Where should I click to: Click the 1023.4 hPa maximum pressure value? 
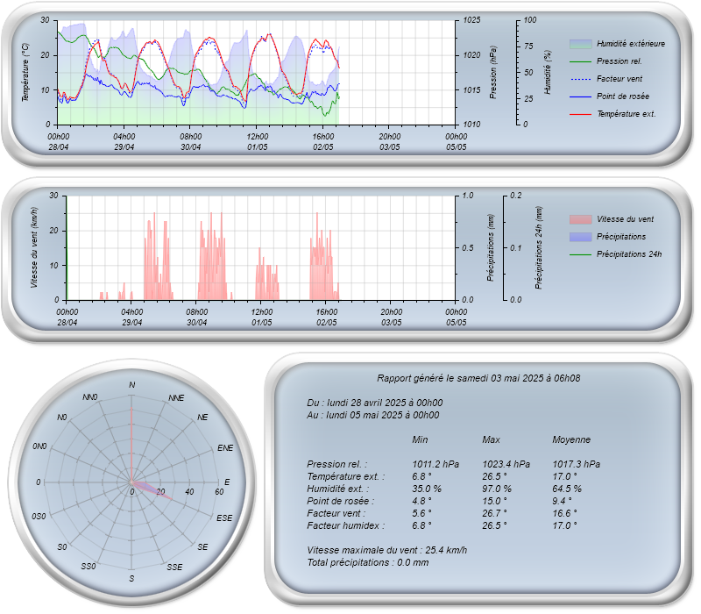[506, 464]
